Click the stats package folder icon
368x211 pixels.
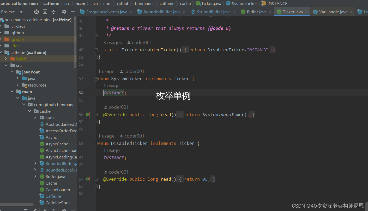click(x=42, y=118)
